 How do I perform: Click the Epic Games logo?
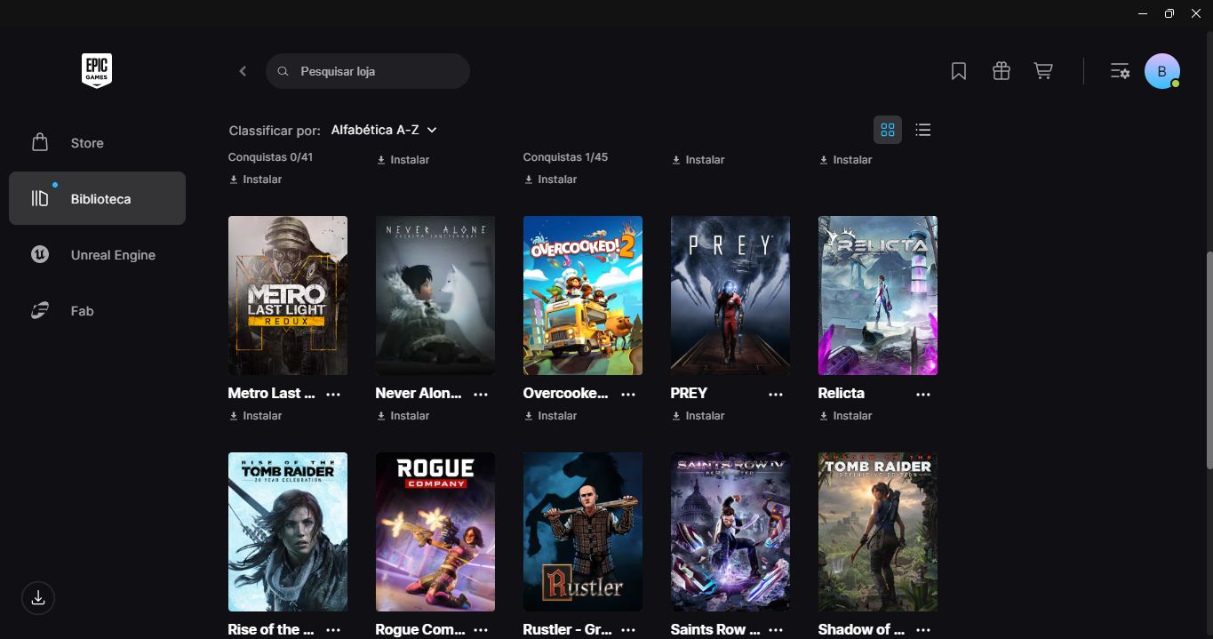point(97,70)
